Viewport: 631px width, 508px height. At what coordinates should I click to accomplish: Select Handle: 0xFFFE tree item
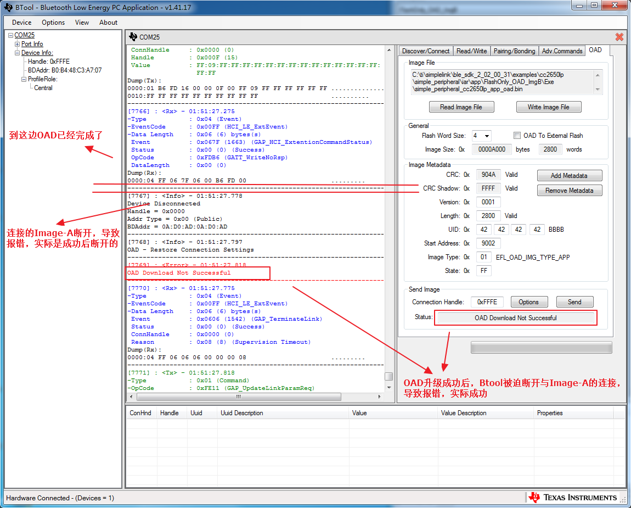(x=49, y=62)
